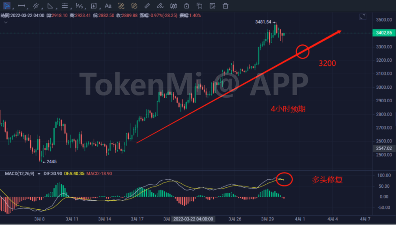This screenshot has height=225, width=396.
Task: Click the second gold ruler icon
Action: pyautogui.click(x=134, y=5)
